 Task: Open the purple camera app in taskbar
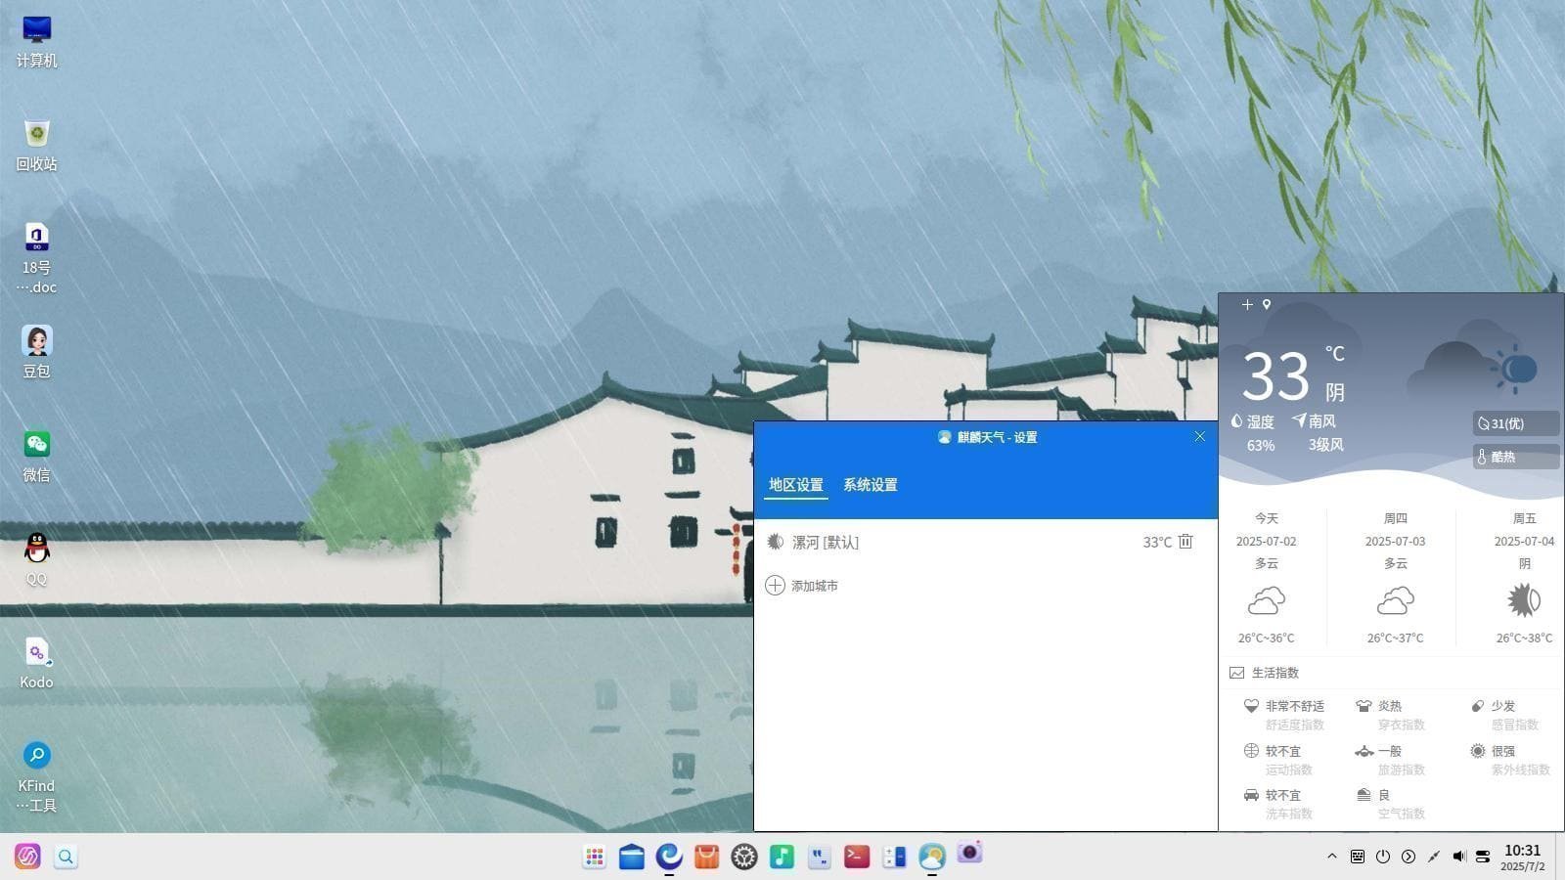(969, 853)
